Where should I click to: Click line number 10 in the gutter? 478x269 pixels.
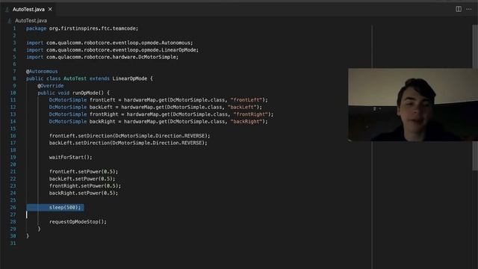[x=13, y=93]
